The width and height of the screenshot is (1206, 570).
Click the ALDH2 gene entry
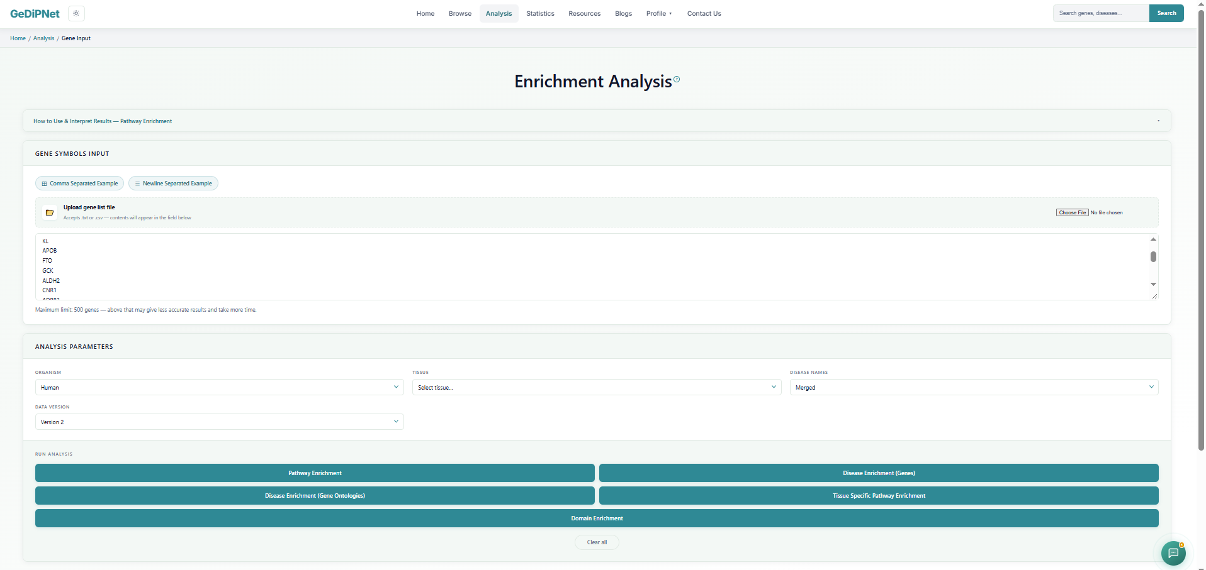pos(51,281)
